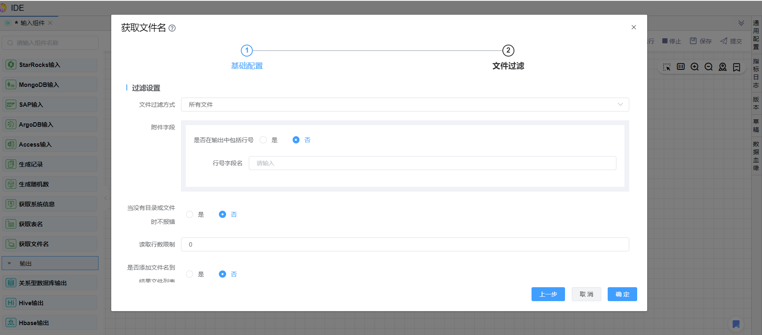Click the 确定 button
The image size is (762, 335).
[622, 294]
